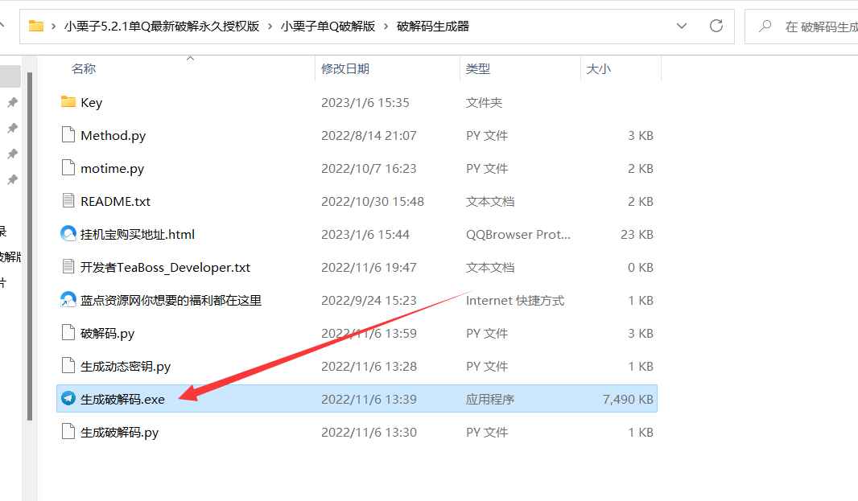Select 挂机宝购买地址.html file name

(x=138, y=234)
